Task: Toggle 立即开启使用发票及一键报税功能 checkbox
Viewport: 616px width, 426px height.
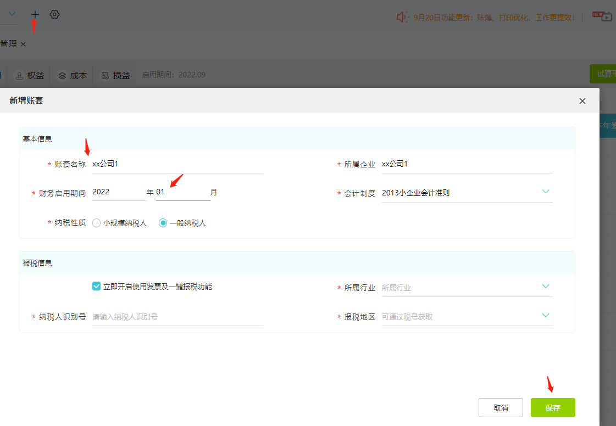Action: 97,287
